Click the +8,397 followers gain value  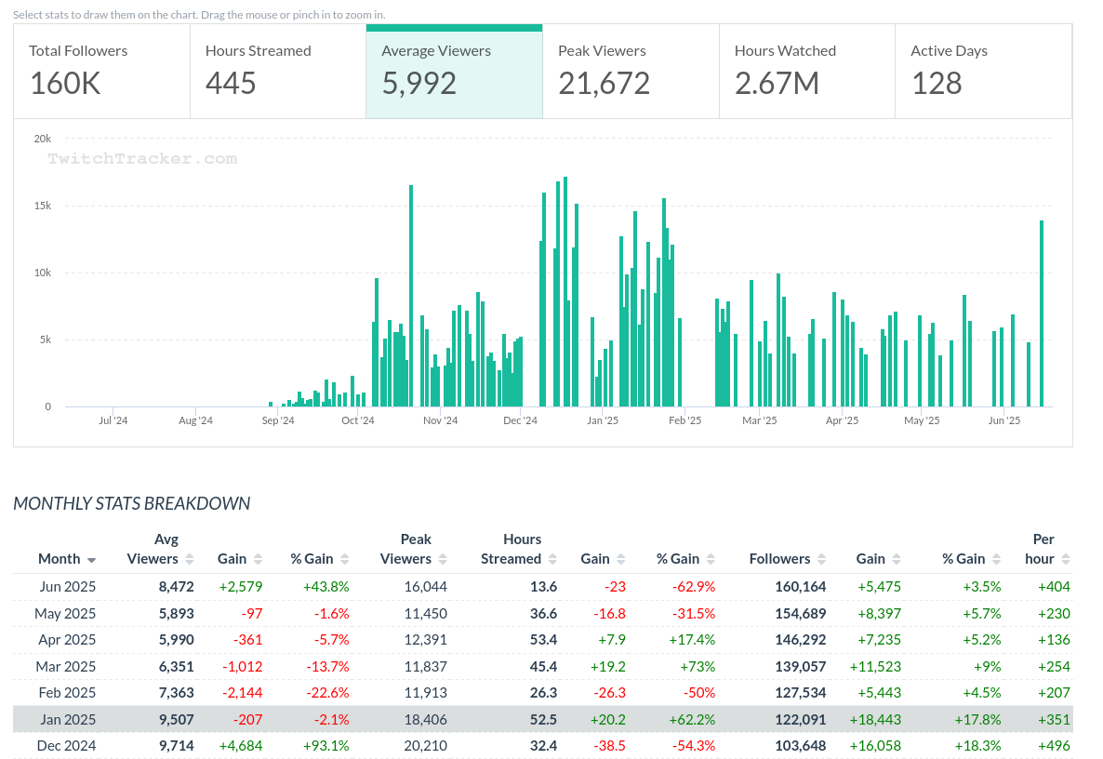point(879,613)
